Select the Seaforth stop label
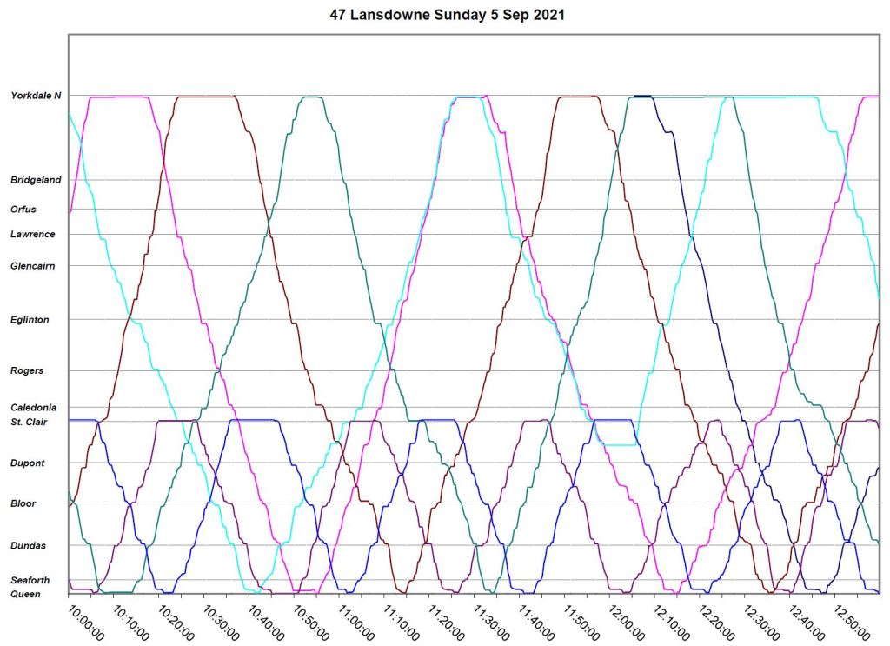The image size is (890, 646). pyautogui.click(x=30, y=580)
